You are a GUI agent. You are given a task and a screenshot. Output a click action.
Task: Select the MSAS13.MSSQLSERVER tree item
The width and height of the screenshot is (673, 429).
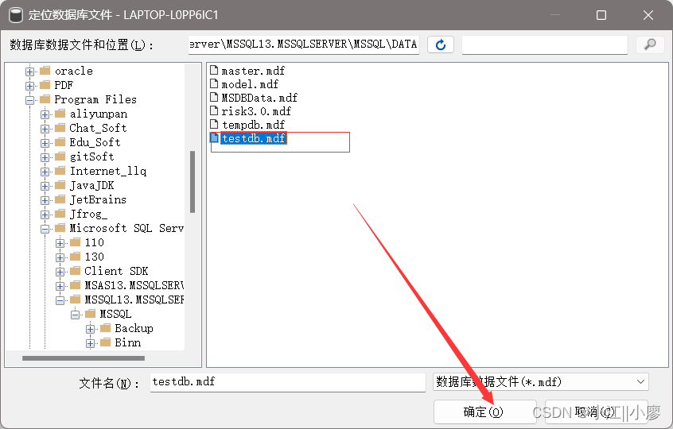(134, 285)
